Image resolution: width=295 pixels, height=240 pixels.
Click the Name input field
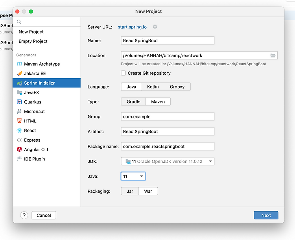tap(168, 41)
